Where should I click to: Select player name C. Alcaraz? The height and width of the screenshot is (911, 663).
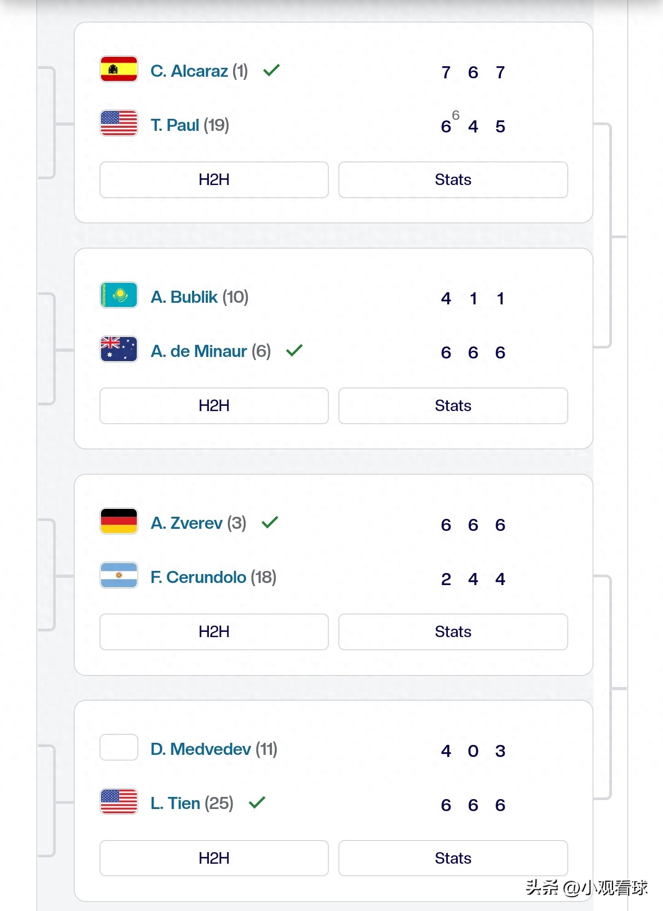(x=190, y=71)
